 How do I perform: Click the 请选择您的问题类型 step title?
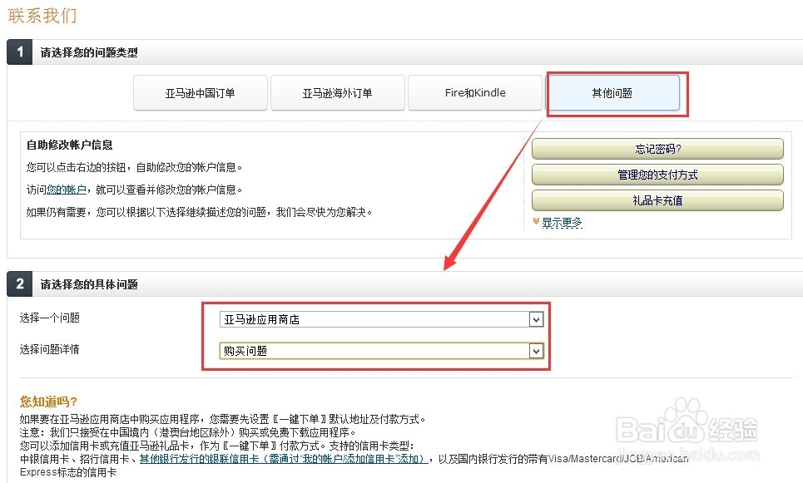(89, 52)
